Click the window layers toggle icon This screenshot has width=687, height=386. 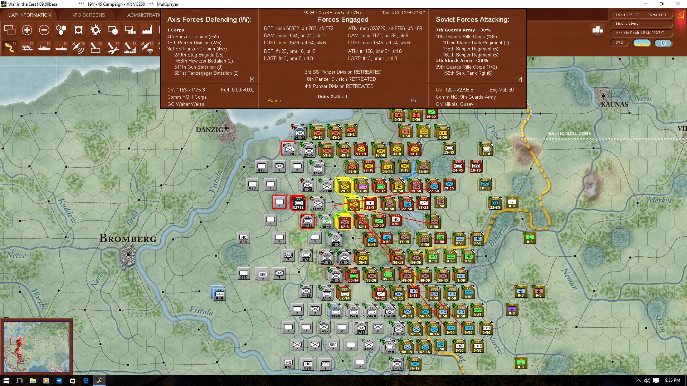pyautogui.click(x=10, y=30)
